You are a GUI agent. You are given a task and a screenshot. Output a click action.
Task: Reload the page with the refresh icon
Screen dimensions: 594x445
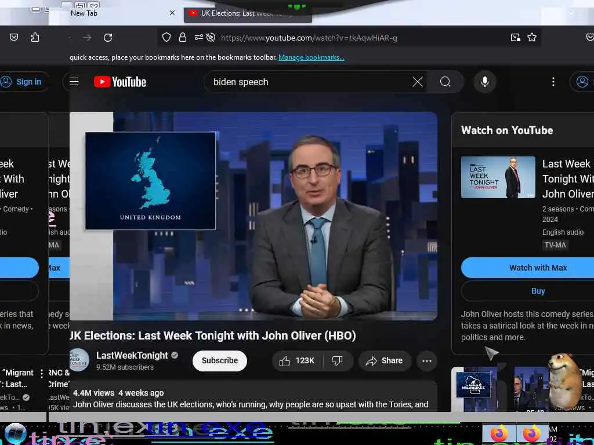click(108, 38)
